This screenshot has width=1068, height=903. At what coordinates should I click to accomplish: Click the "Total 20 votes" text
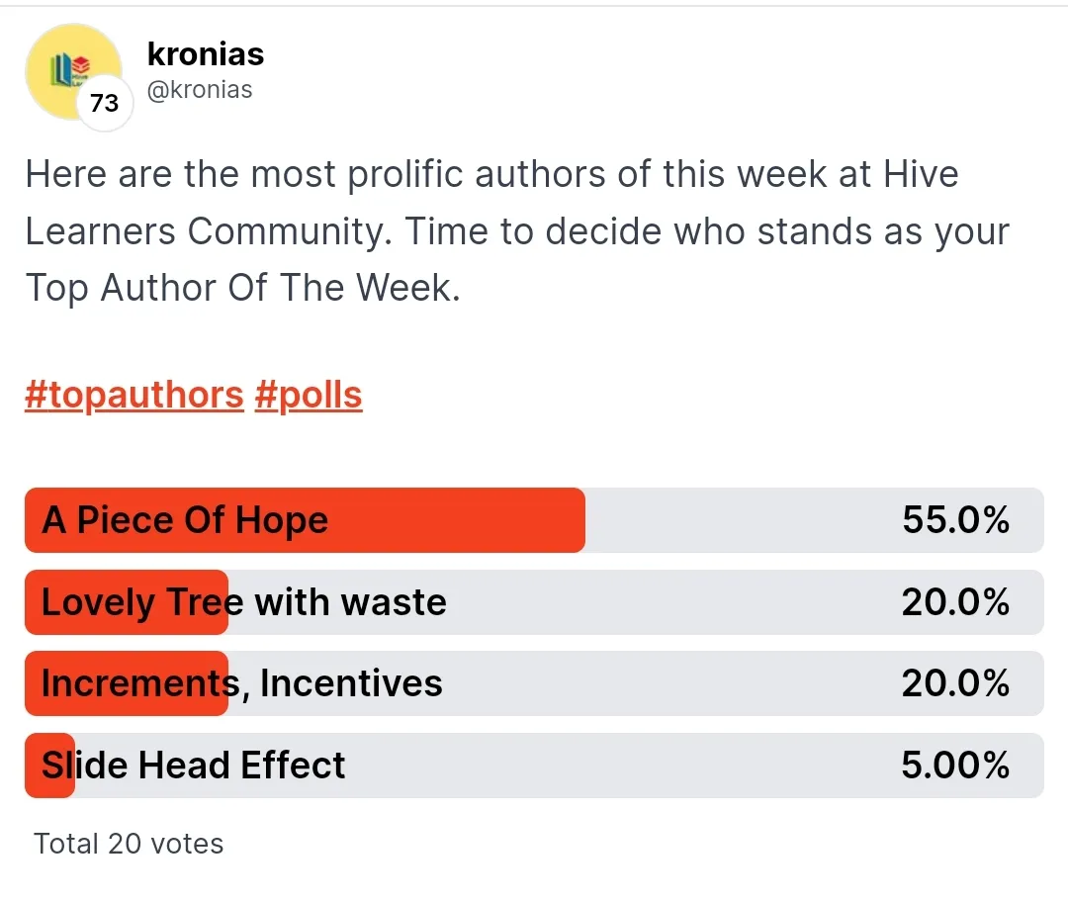(129, 844)
